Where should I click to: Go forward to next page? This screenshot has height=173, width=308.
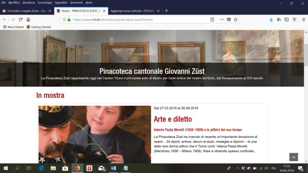(13, 20)
